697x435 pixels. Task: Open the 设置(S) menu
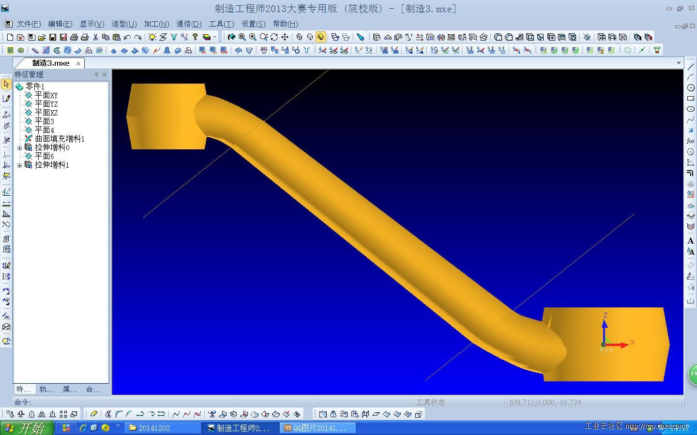(x=253, y=24)
